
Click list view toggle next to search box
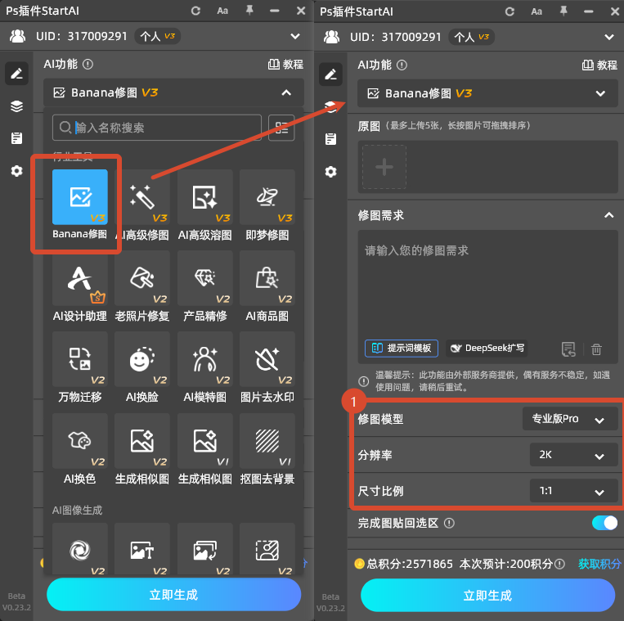coord(281,128)
